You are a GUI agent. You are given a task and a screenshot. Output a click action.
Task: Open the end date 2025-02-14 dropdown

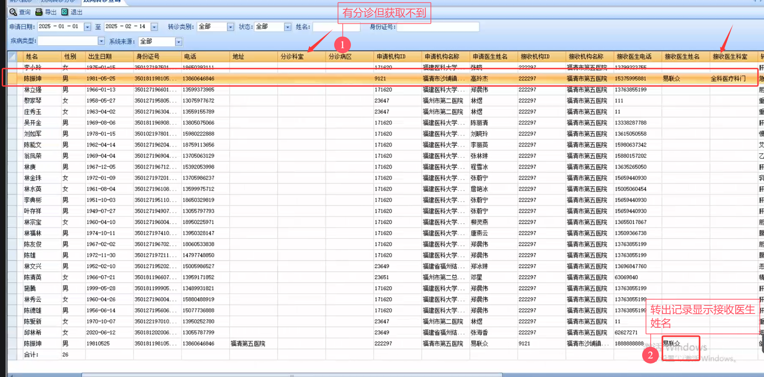(x=154, y=27)
